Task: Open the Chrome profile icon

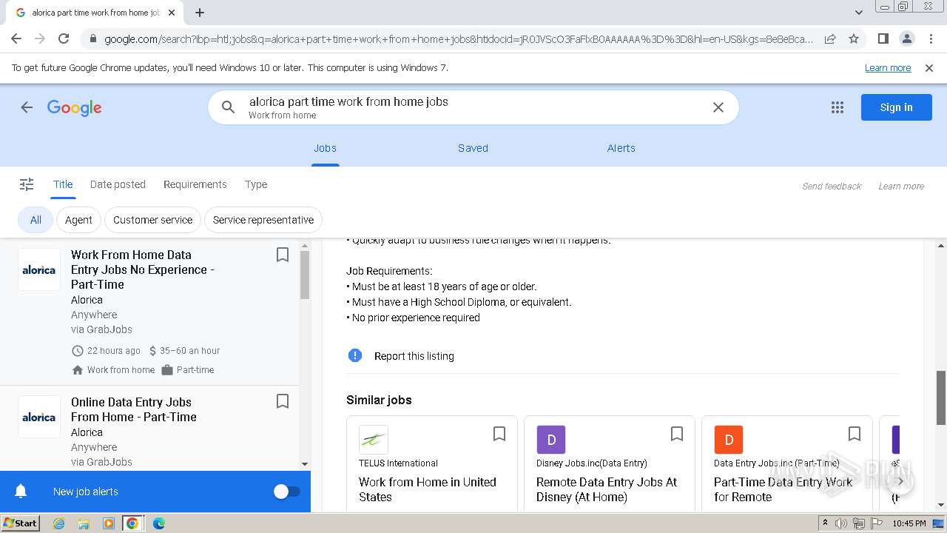Action: (x=906, y=38)
